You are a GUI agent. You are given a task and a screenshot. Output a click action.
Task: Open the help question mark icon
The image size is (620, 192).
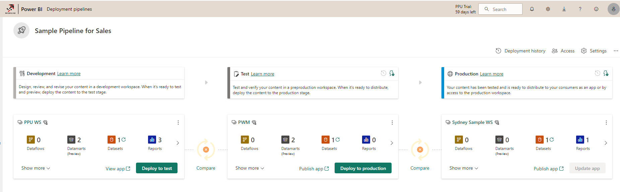click(x=580, y=9)
